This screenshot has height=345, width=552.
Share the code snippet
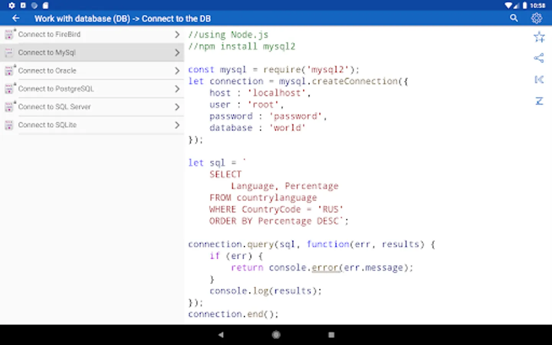pyautogui.click(x=539, y=58)
